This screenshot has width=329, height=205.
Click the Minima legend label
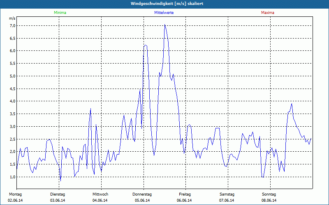click(60, 13)
